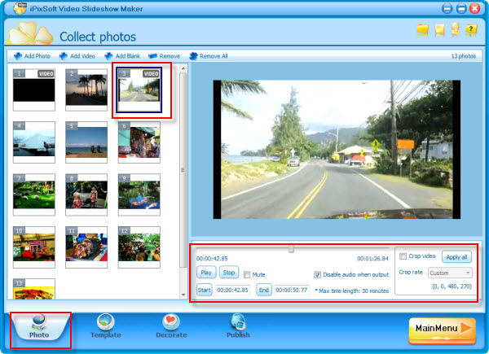Uncheck Disable audio when output
Screen dimensions: 489x354
[318, 274]
